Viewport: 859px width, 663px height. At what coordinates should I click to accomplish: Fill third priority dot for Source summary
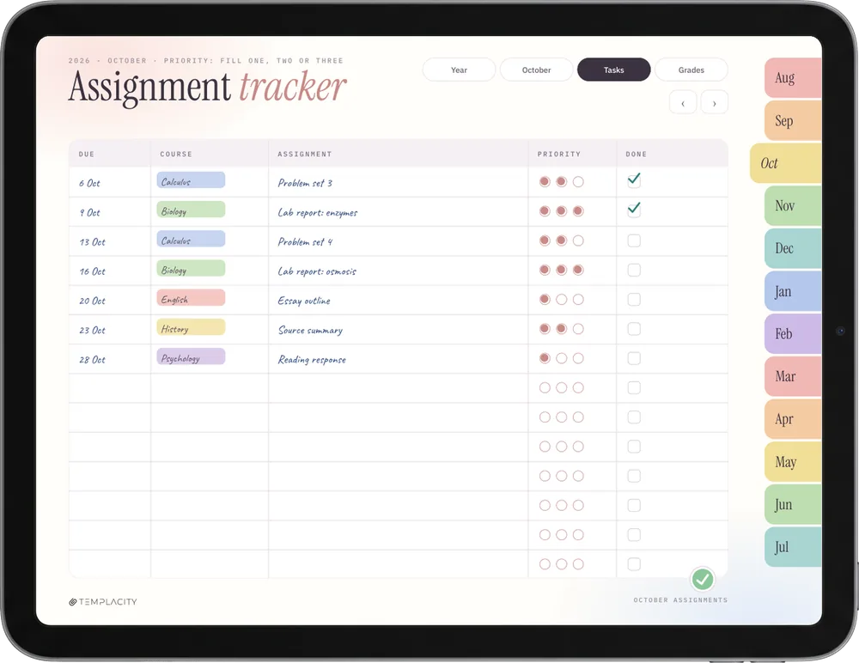pyautogui.click(x=578, y=329)
